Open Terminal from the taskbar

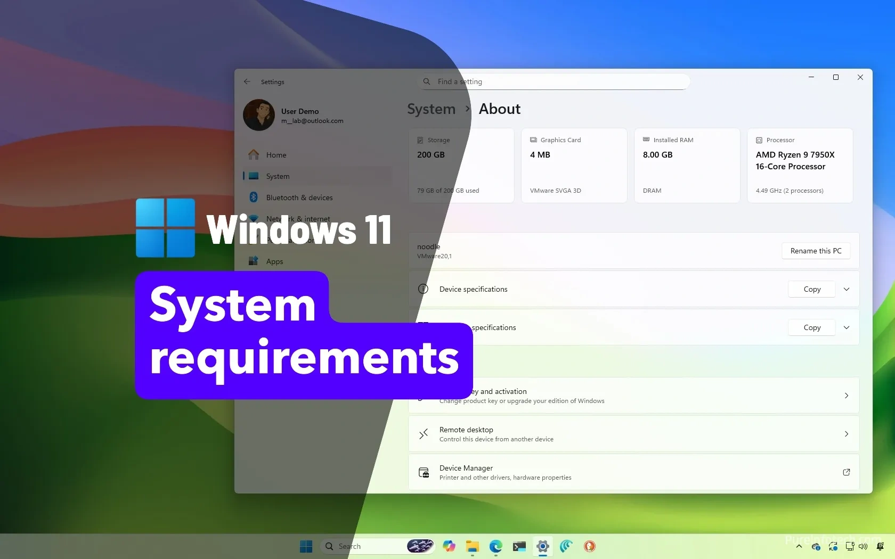(x=519, y=546)
